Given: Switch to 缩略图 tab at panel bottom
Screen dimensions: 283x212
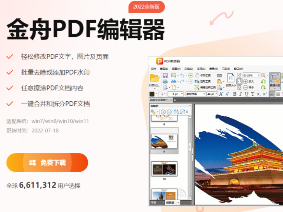Looking at the screenshot, I should pyautogui.click(x=170, y=203).
